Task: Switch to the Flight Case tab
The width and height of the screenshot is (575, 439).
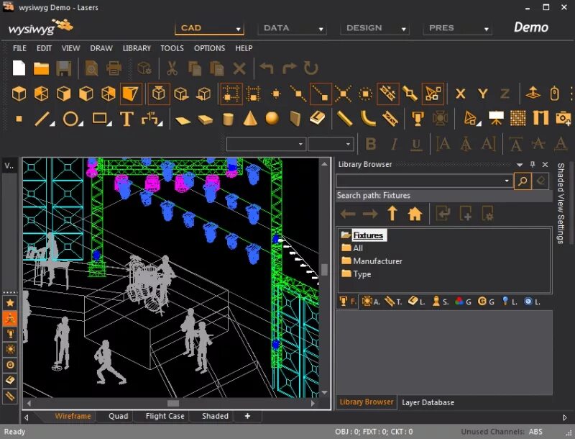Action: pos(165,416)
